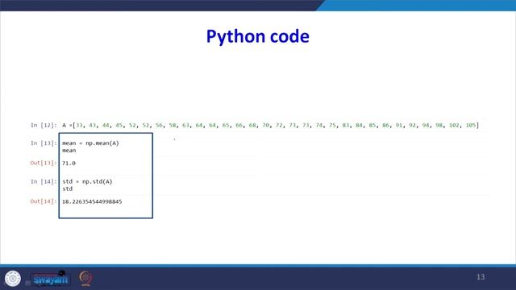Click the 'std = np.std(A)' code line
This screenshot has height=290, width=516.
tap(87, 181)
